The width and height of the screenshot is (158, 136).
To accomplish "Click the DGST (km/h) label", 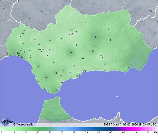I will [113, 124].
